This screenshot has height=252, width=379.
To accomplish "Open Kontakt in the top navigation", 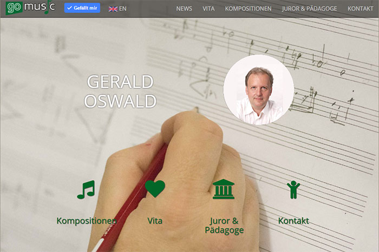I will click(361, 9).
